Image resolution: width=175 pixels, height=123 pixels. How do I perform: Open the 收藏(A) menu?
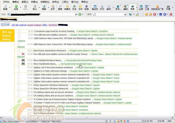tap(34, 2)
